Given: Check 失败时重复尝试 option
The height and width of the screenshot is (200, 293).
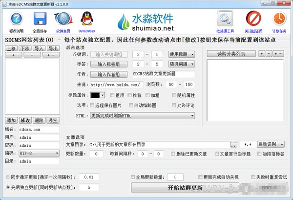Looking at the screenshot, I should pos(253,177).
